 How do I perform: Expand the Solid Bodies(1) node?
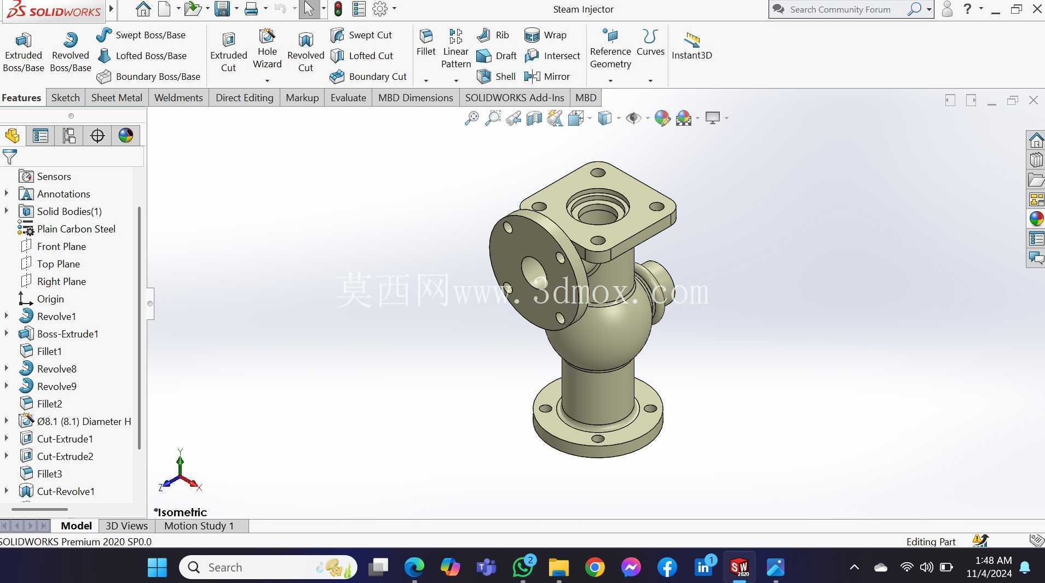coord(7,211)
